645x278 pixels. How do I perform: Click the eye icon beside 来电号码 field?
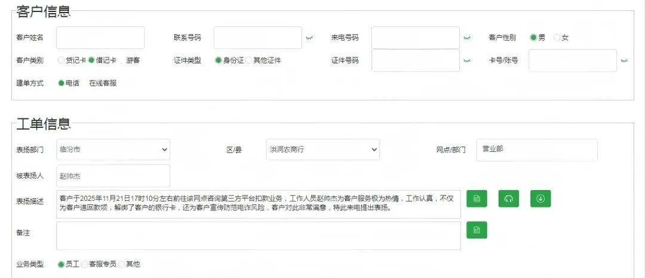point(467,38)
